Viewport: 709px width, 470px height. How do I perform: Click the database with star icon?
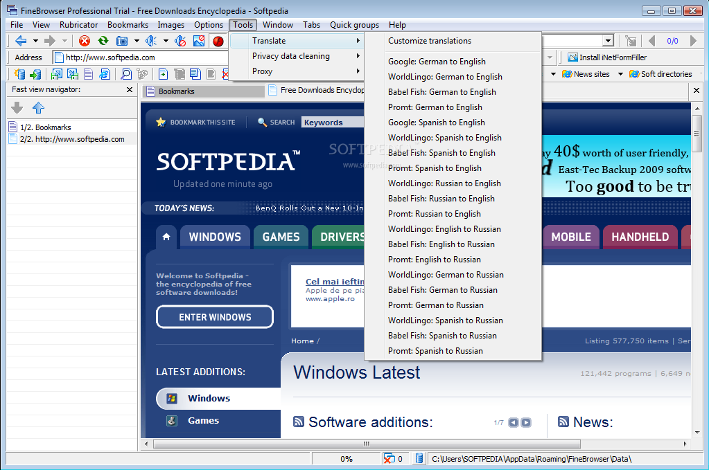[x=19, y=74]
